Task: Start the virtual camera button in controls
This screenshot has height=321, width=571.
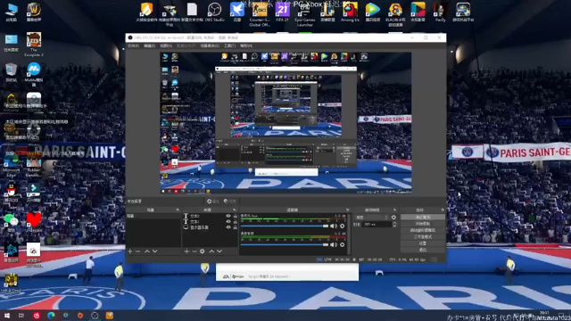Action: click(x=422, y=230)
